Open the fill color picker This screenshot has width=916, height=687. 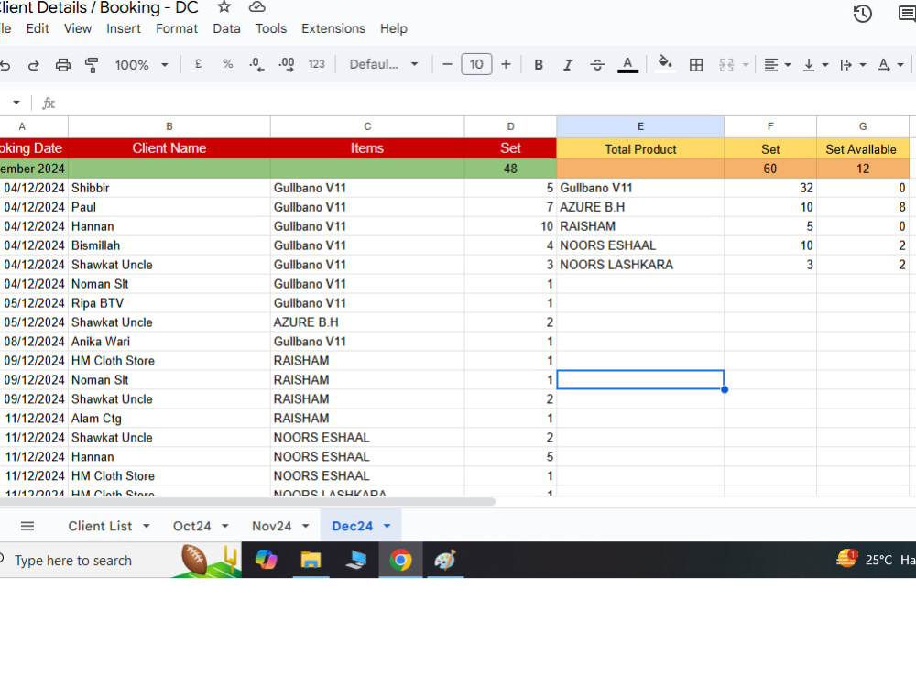(x=665, y=64)
